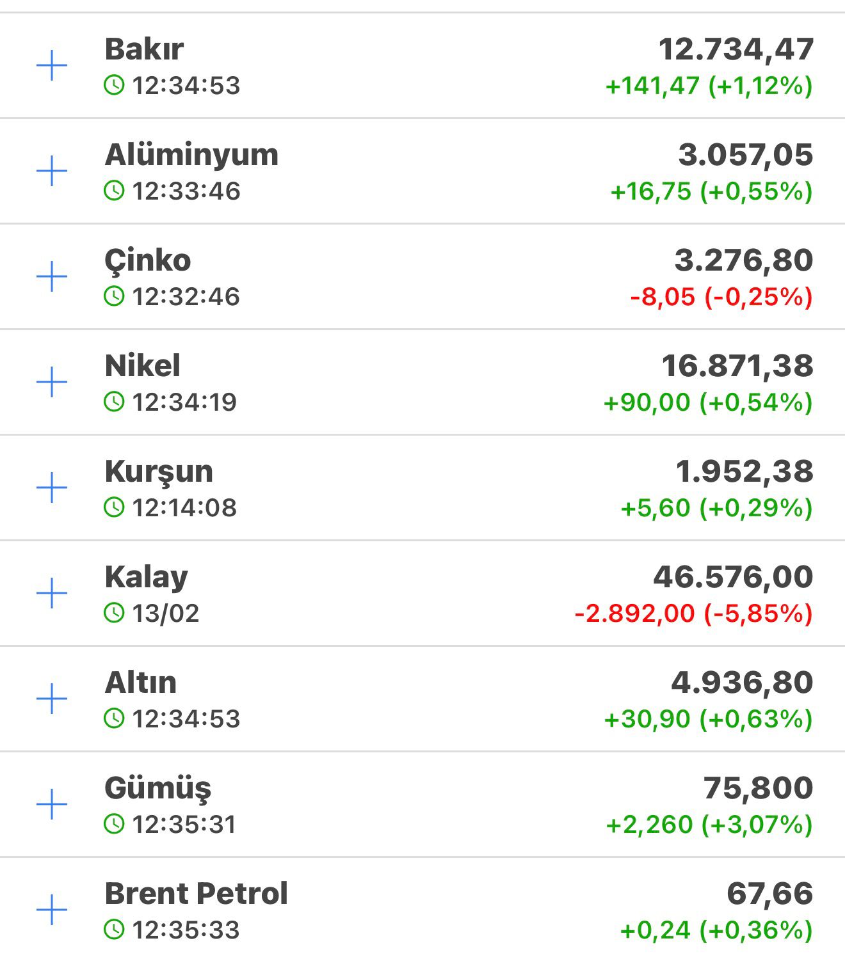
Task: Add Nikel to watchlist via plus icon
Action: tap(52, 383)
